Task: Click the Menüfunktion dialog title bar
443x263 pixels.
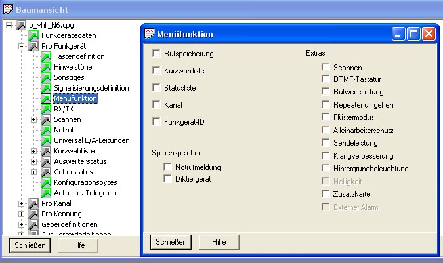Action: pos(263,34)
